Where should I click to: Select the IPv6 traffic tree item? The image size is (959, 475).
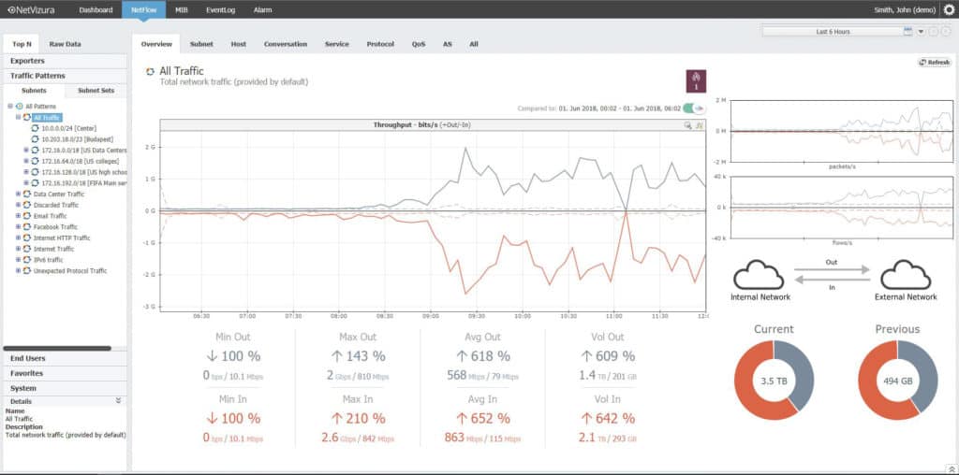[x=49, y=260]
